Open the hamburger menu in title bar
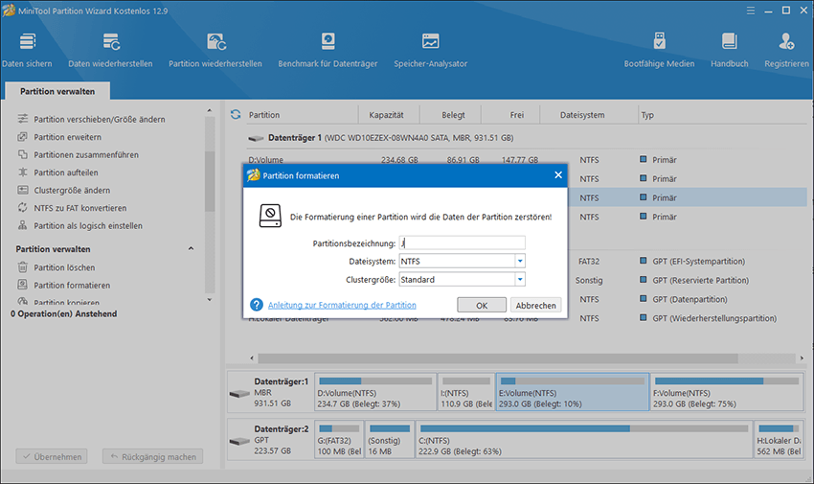Image resolution: width=814 pixels, height=484 pixels. [x=751, y=11]
